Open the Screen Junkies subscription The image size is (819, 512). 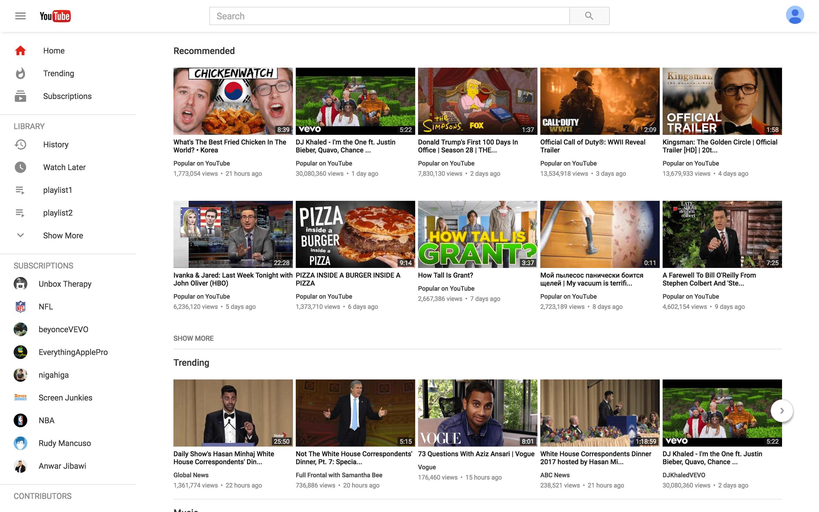click(x=65, y=398)
